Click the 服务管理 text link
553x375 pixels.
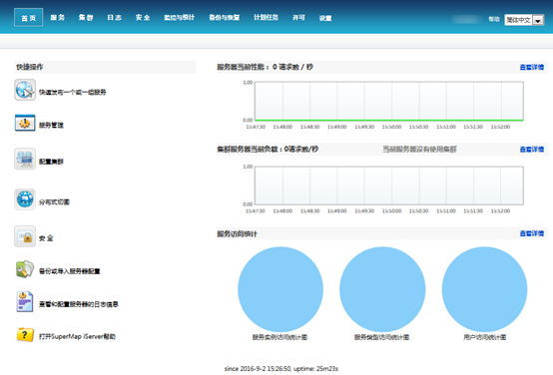(51, 125)
